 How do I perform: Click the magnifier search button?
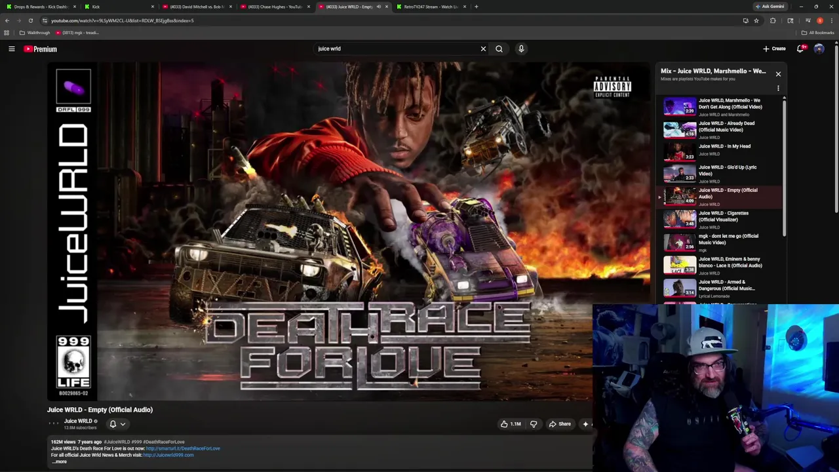[499, 49]
